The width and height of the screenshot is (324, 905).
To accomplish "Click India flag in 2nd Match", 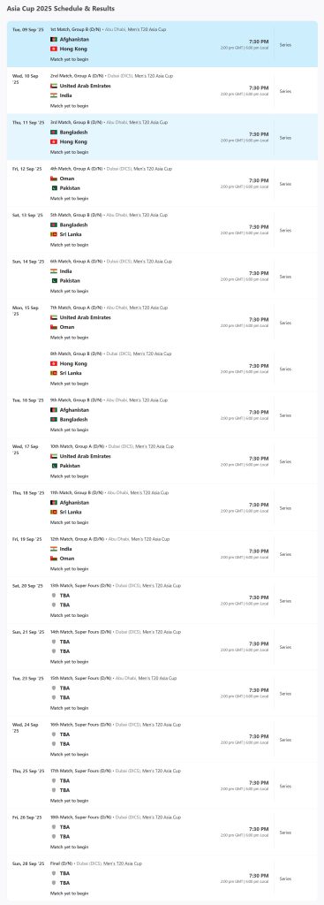I will [54, 95].
